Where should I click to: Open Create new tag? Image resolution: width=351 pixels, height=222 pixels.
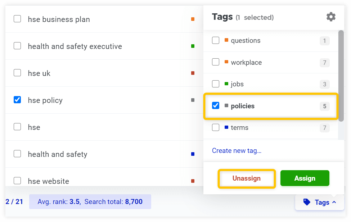(237, 150)
